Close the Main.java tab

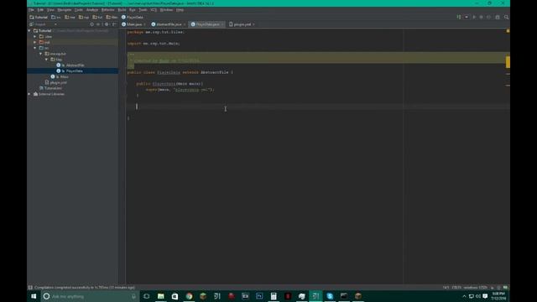(144, 24)
